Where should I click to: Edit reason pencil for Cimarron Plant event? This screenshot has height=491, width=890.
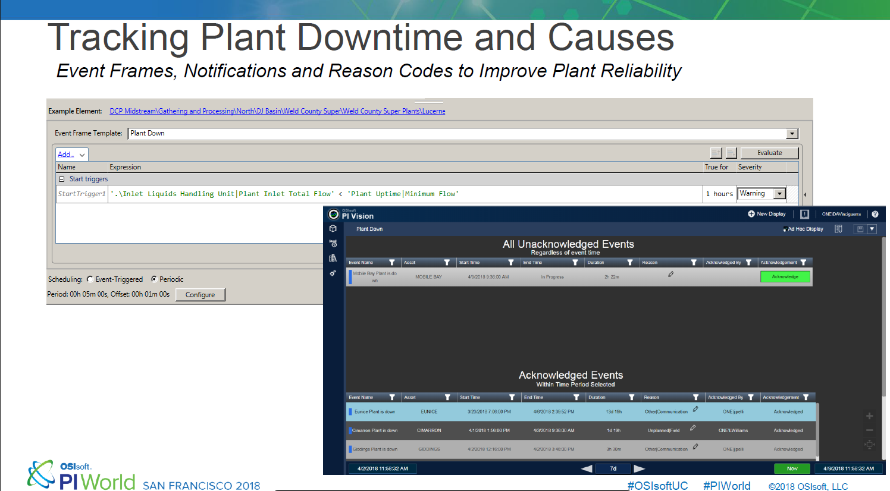[692, 428]
